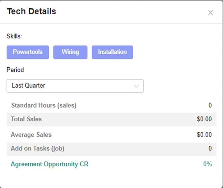Open the Agreement Opportunity CR link
Image resolution: width=223 pixels, height=188 pixels.
point(50,164)
